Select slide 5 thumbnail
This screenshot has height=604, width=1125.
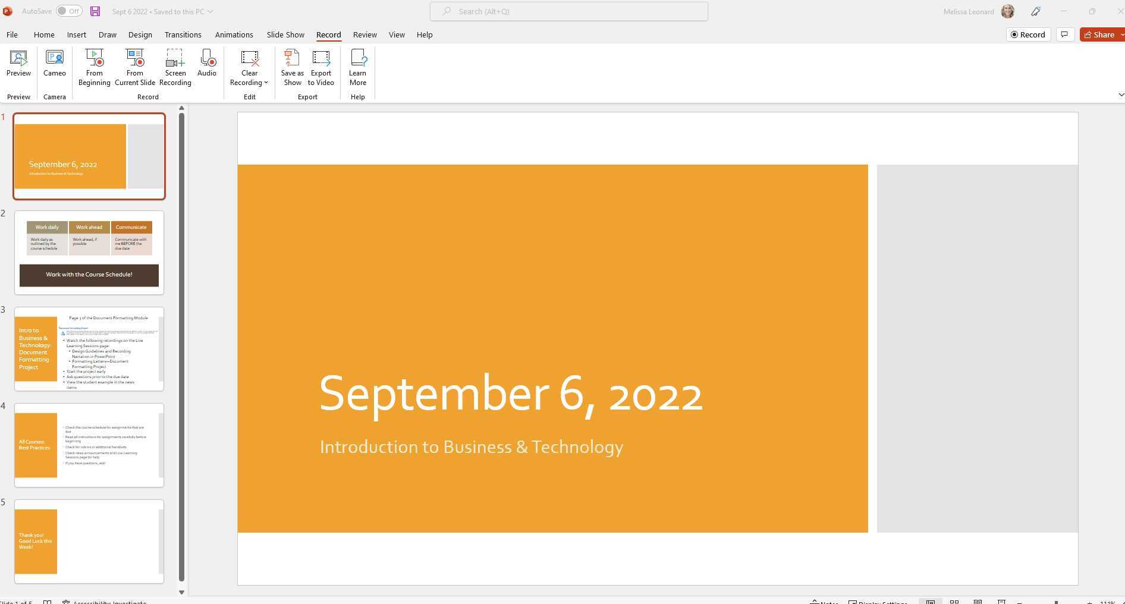click(x=88, y=540)
